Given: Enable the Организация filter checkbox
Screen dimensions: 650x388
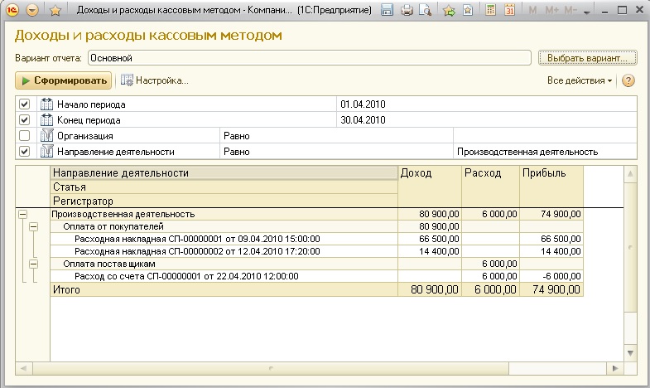Looking at the screenshot, I should click(x=25, y=136).
